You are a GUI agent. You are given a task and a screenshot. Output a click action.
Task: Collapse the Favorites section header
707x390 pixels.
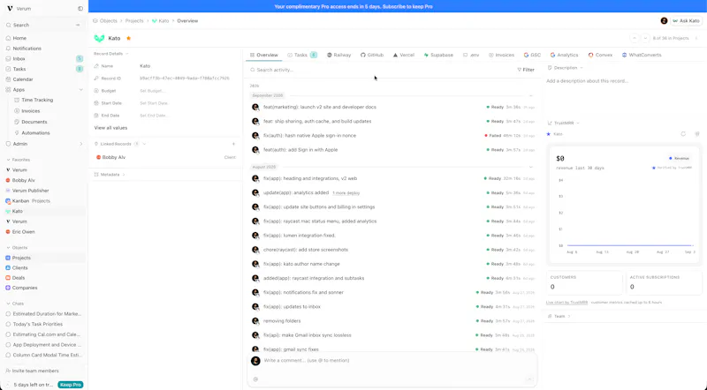pyautogui.click(x=18, y=160)
